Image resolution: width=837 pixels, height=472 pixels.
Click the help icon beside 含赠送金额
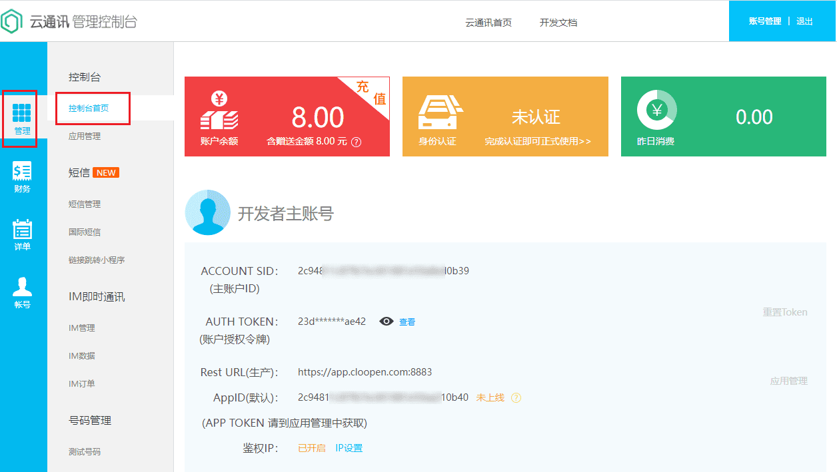(356, 142)
